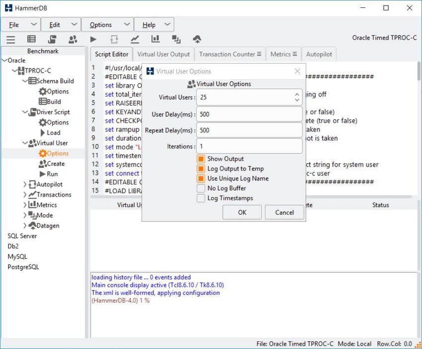Viewport: 422px width, 349px height.
Task: Click the gear icon beside Driver Script Options
Action: tap(43, 122)
